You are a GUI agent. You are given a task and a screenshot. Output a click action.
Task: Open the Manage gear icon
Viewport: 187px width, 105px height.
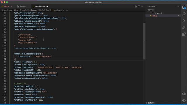point(184,100)
